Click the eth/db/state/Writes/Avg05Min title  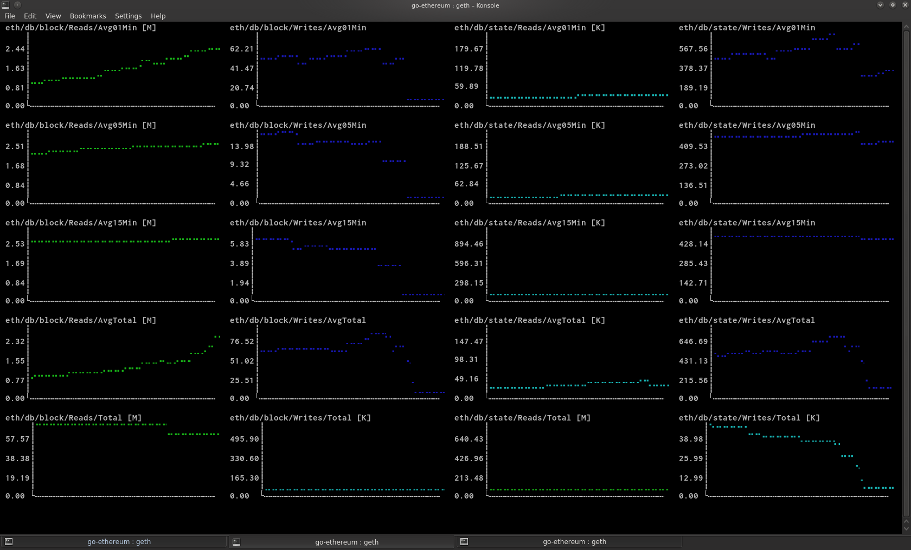coord(747,125)
